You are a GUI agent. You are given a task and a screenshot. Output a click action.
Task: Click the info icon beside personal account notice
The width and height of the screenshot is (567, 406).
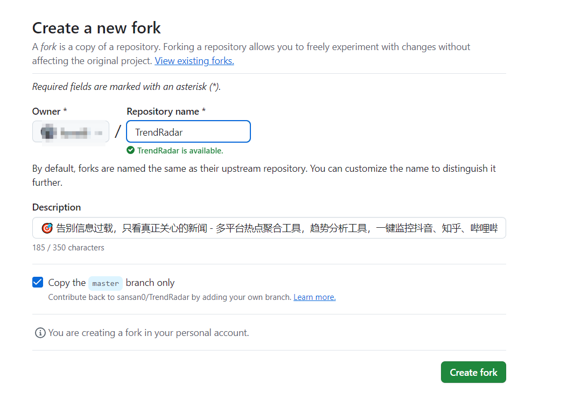click(x=40, y=333)
